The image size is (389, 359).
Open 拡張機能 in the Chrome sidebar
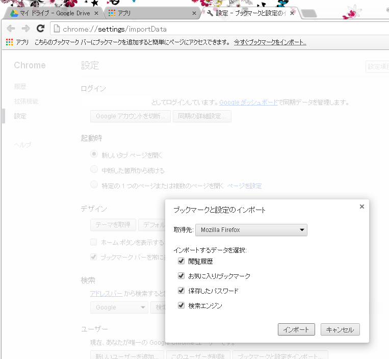(27, 101)
